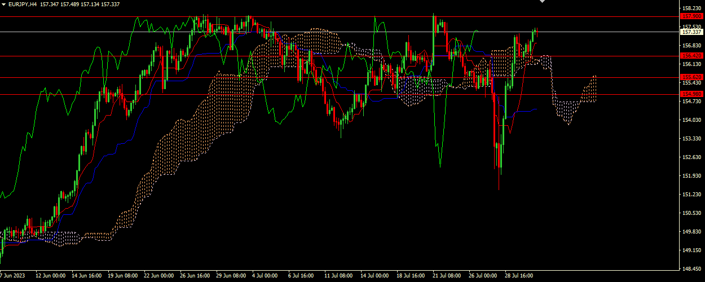Image resolution: width=705 pixels, height=282 pixels.
Task: Click the 156.830 price scale value
Action: coord(691,46)
